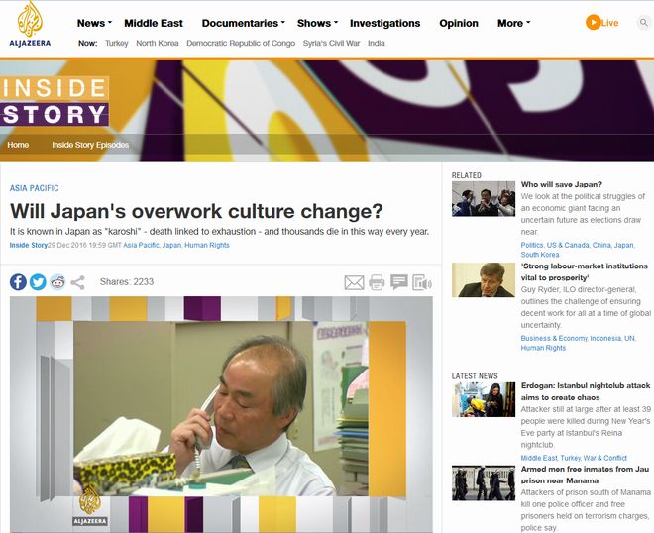Go to Investigations menu item
This screenshot has height=533, width=654.
pos(385,23)
